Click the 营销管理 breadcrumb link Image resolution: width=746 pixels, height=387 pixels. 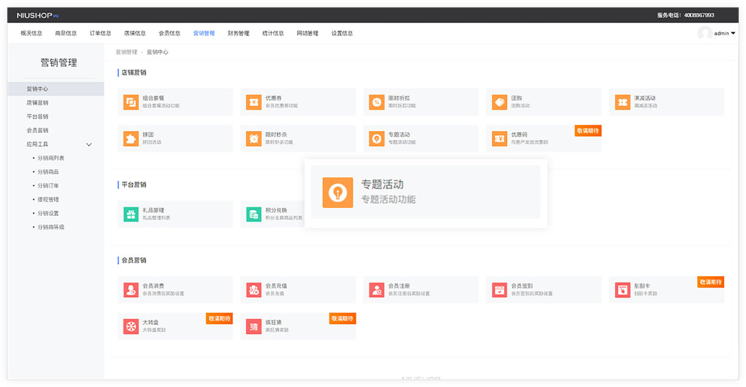click(x=127, y=52)
